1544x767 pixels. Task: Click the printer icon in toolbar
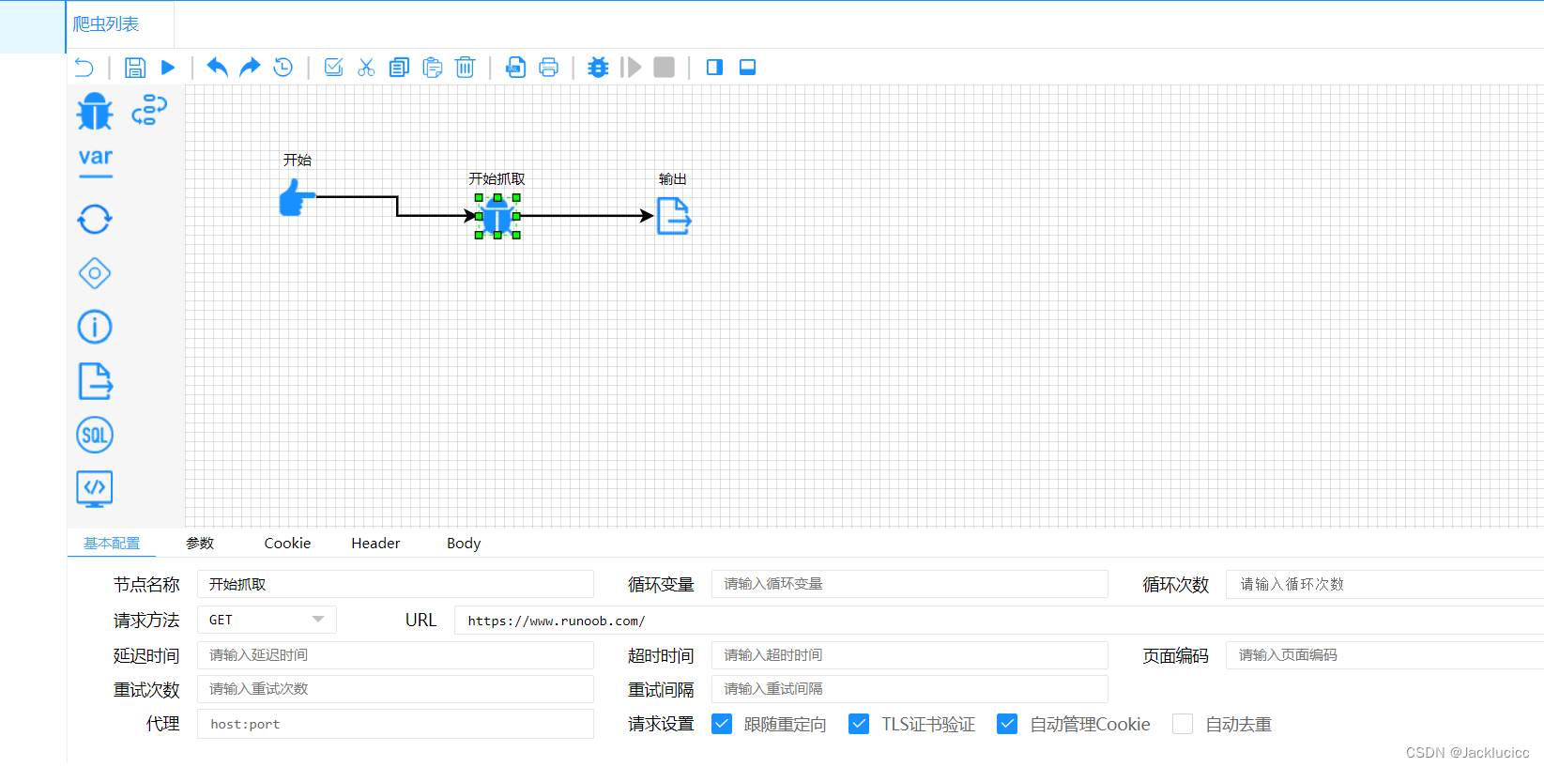pyautogui.click(x=548, y=68)
